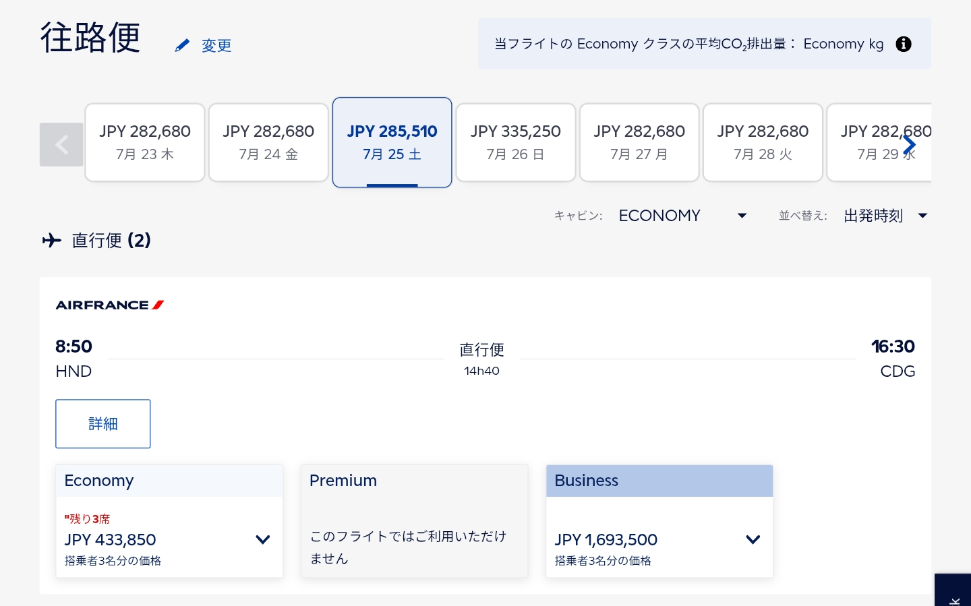Open the CO2 emissions info icon

click(904, 44)
